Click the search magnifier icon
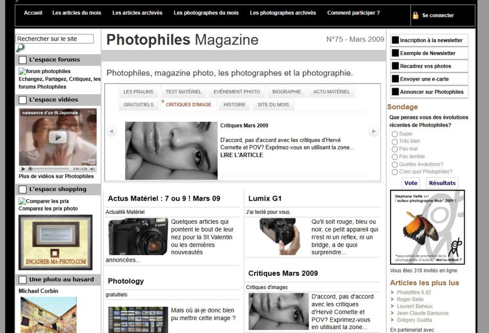The height and width of the screenshot is (333, 489). [x=20, y=48]
